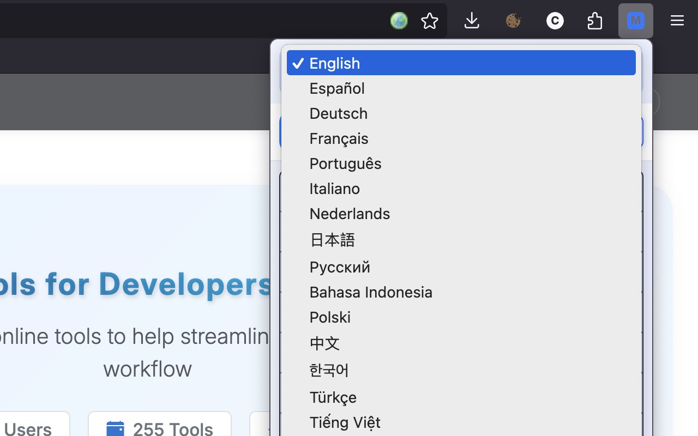This screenshot has width=698, height=436.
Task: Click the round C extension icon
Action: (555, 21)
